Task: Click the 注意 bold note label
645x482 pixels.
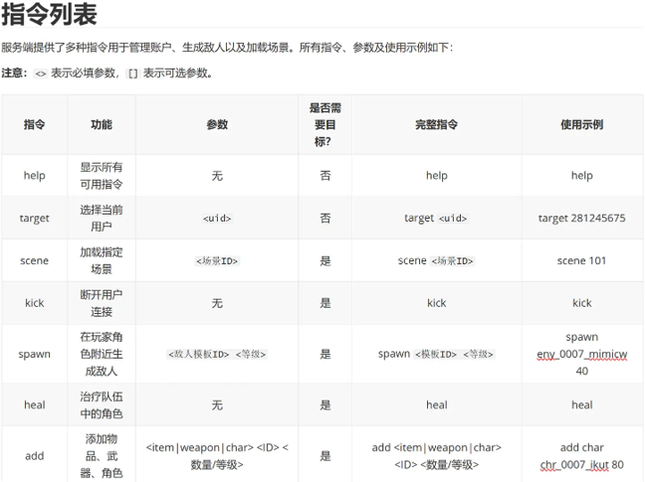Action: 14,73
